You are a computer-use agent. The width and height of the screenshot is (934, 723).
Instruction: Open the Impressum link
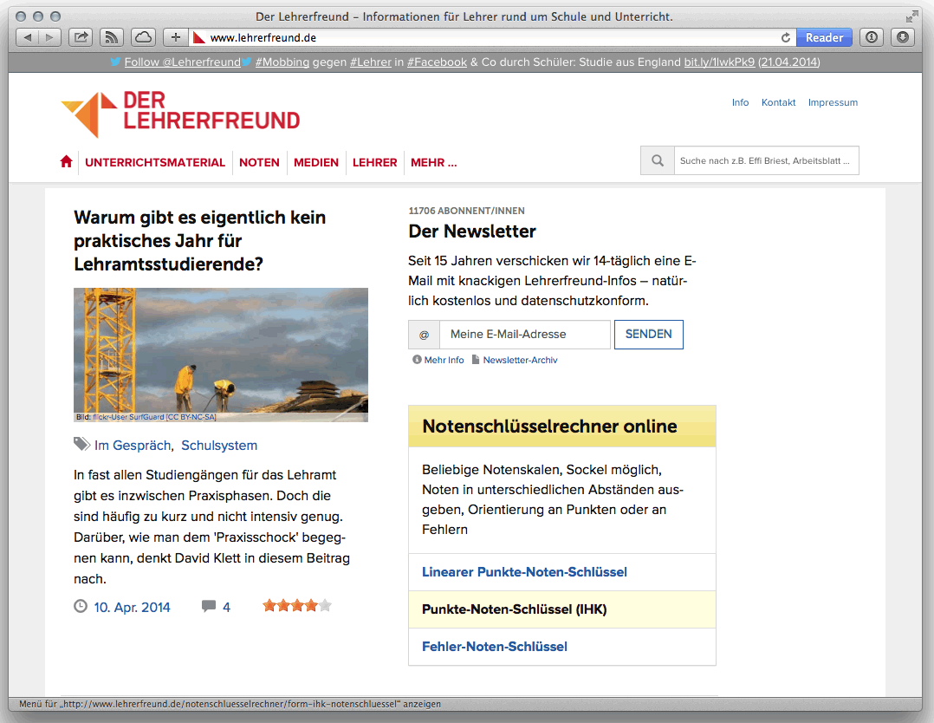click(x=833, y=102)
